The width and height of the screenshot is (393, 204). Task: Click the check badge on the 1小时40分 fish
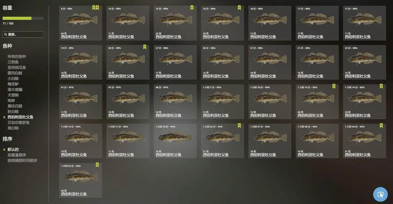(381, 126)
